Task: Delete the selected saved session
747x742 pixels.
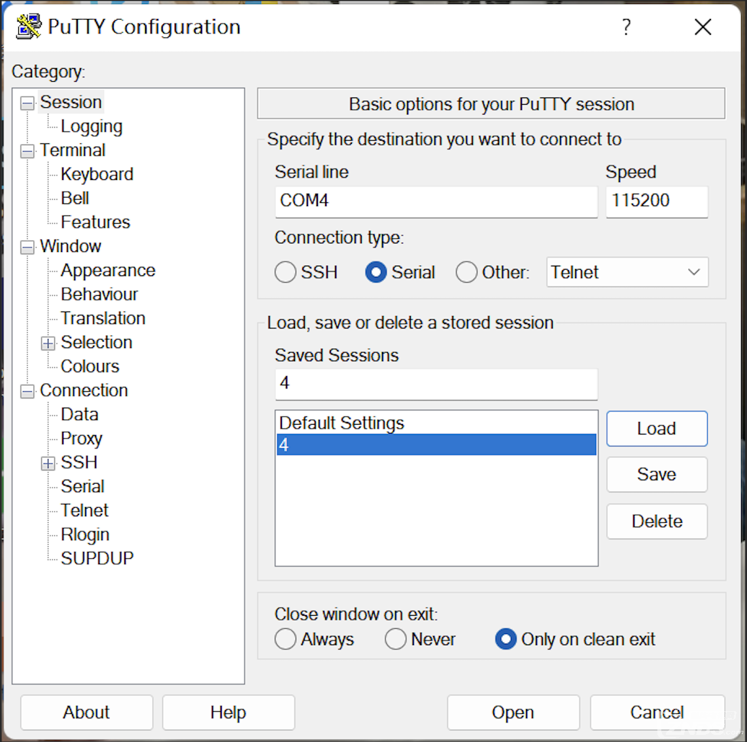Action: click(657, 521)
